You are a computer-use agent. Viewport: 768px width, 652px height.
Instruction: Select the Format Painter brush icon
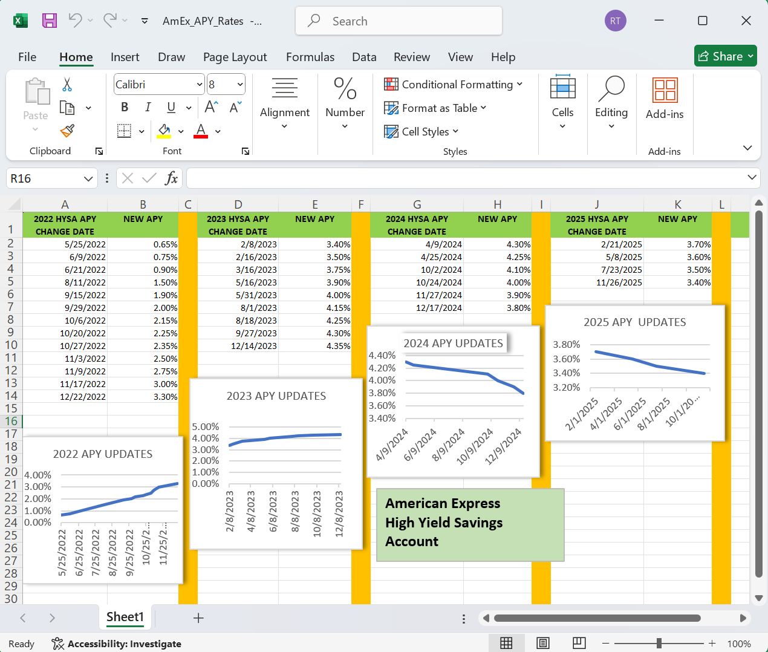(x=67, y=131)
